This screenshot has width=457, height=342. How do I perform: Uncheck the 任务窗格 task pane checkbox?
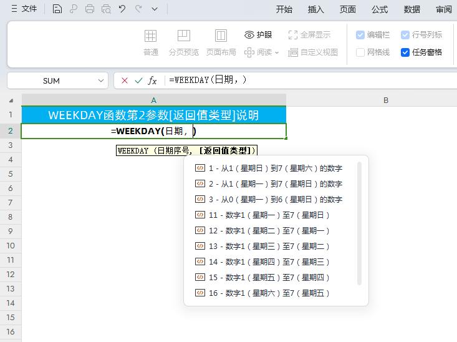coord(405,52)
